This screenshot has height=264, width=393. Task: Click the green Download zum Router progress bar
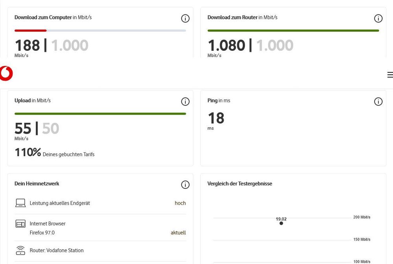click(x=293, y=30)
